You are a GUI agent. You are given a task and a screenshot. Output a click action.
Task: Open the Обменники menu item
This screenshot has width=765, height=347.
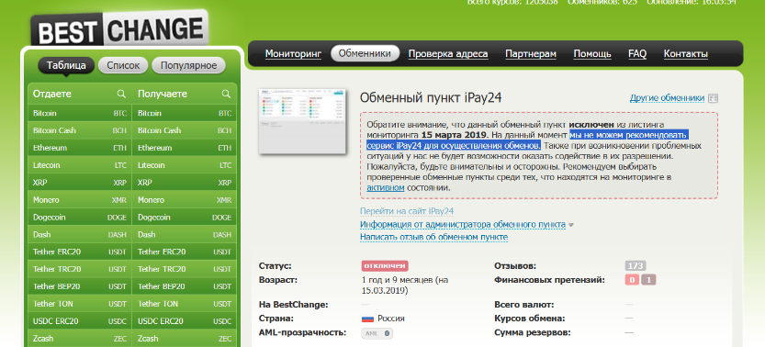click(x=365, y=53)
